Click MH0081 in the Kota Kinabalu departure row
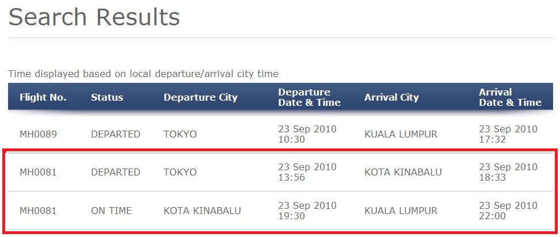 pos(38,211)
